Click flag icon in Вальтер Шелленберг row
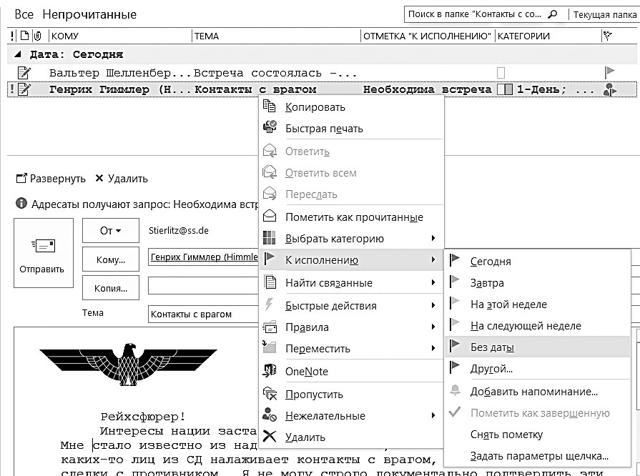640x476 pixels. 609,73
